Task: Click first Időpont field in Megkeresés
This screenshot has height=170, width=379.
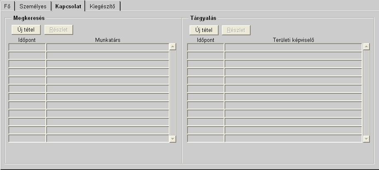Action: (x=27, y=47)
